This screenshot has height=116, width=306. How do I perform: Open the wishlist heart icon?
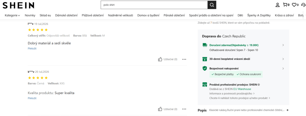click(x=294, y=5)
